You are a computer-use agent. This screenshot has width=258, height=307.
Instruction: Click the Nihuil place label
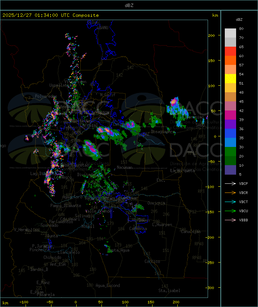88,226
